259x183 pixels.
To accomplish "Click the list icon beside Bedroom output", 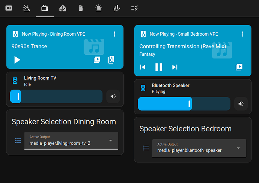I will click(146, 148).
